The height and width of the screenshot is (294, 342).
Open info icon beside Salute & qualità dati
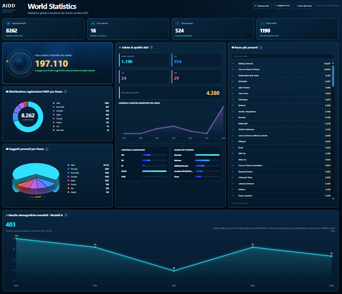[x=151, y=47]
